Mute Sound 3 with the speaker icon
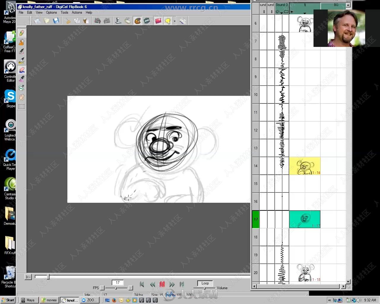The image size is (380, 304). coord(277,12)
